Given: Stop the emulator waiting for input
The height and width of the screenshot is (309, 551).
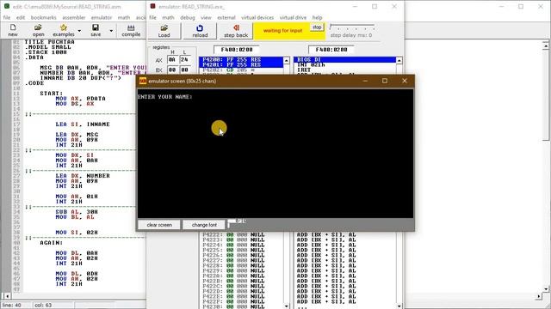Looking at the screenshot, I should click(x=317, y=27).
